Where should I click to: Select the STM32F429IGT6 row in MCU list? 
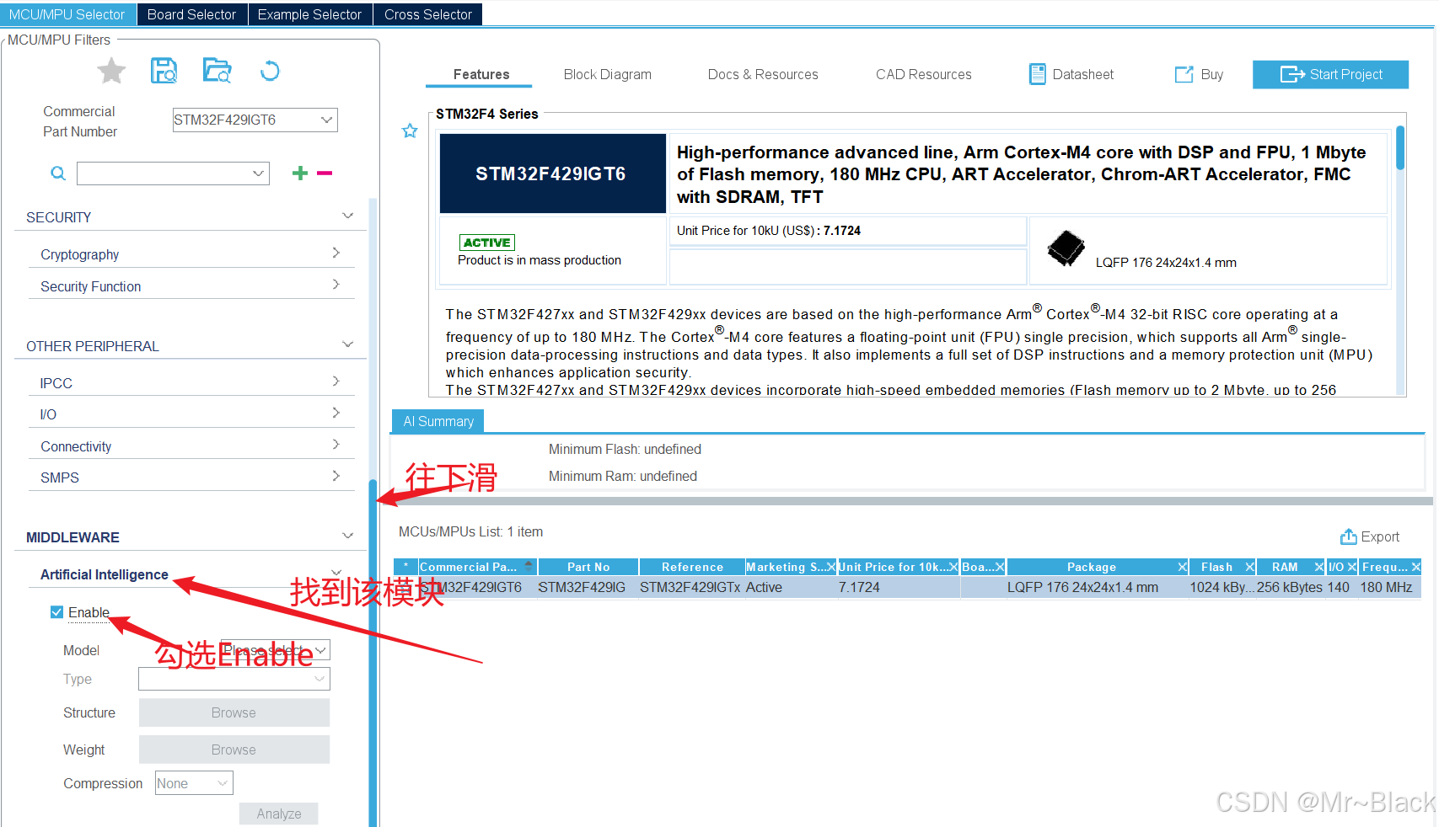click(x=907, y=587)
